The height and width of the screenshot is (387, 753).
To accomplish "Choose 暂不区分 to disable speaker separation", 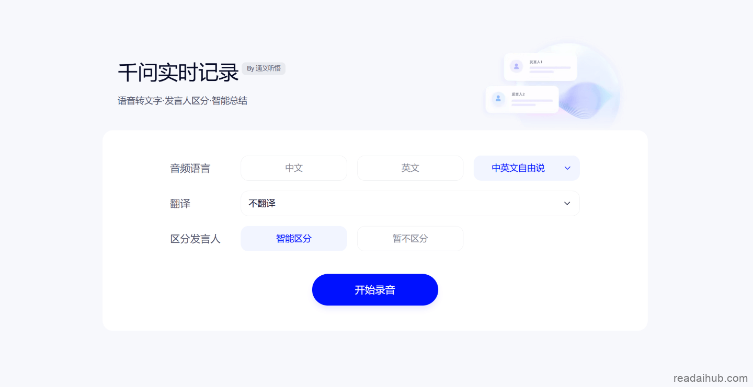I will pos(410,239).
